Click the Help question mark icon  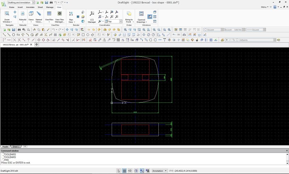click(x=275, y=7)
